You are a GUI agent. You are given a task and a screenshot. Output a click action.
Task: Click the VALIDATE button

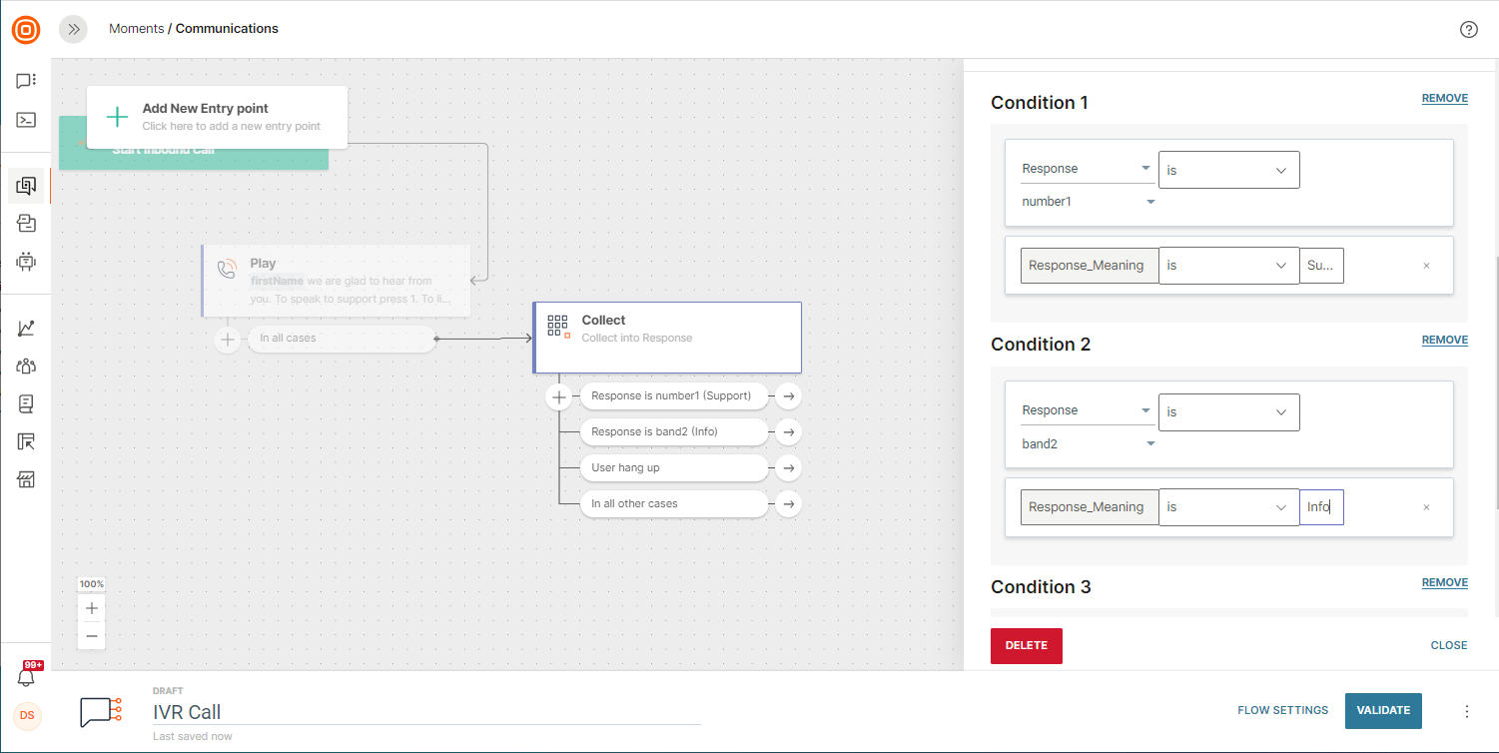coord(1383,710)
